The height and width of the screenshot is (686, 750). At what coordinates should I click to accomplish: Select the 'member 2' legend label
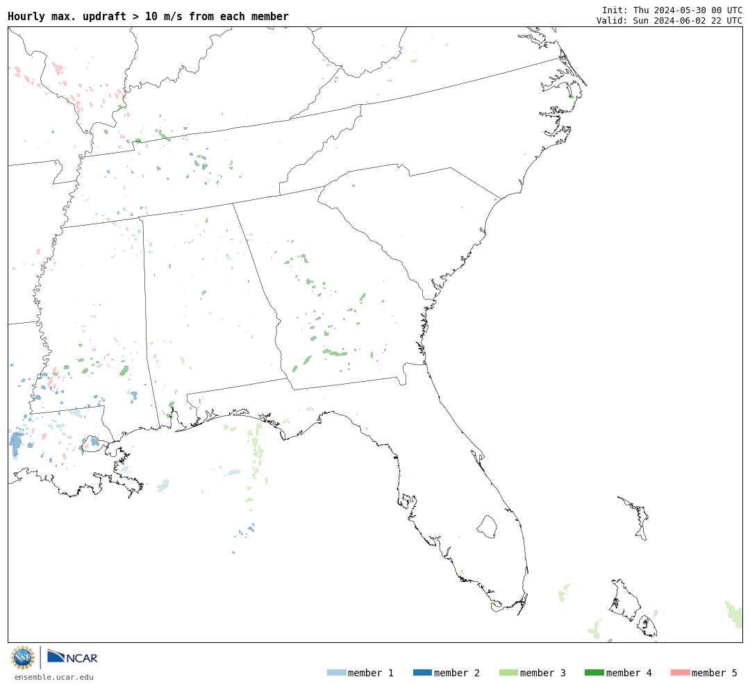point(457,673)
